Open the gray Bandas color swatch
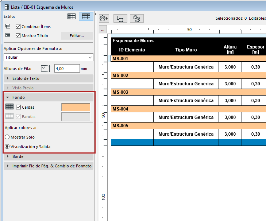Screen dimensions: 266x221 click(76, 117)
